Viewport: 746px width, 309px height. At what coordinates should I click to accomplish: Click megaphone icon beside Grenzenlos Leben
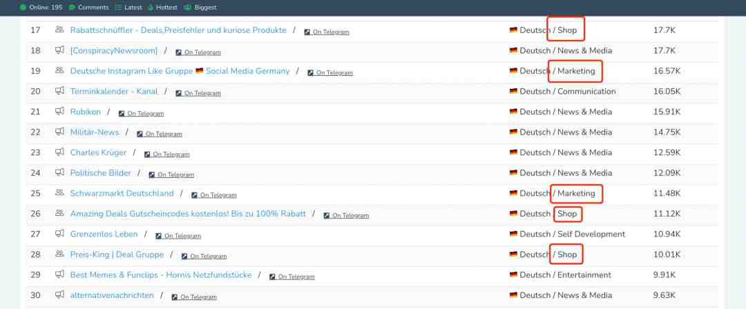pyautogui.click(x=59, y=233)
